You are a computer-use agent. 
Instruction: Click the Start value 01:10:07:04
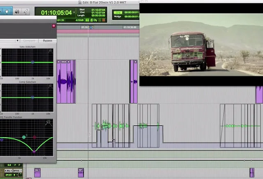tap(98, 10)
